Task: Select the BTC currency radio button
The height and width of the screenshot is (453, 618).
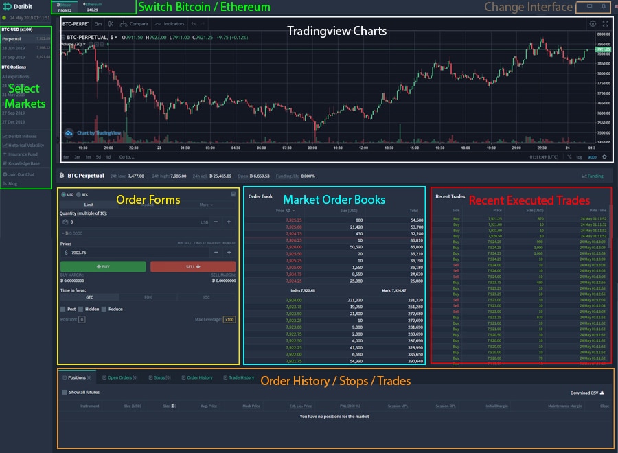Action: coord(78,195)
